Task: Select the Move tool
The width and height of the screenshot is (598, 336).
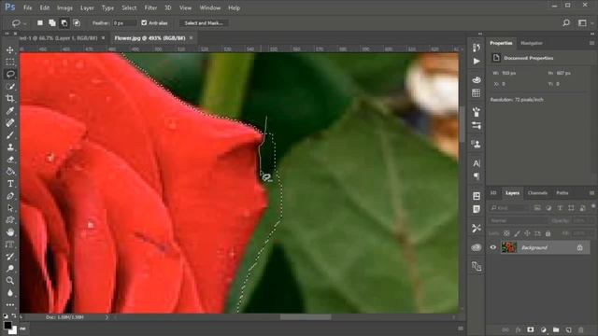Action: click(10, 49)
